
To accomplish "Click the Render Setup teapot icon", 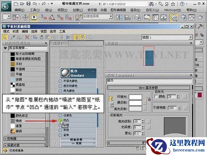I will (184, 17).
